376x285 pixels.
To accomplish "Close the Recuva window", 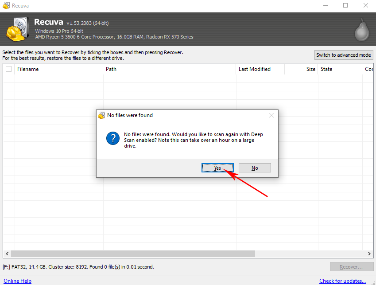I will 366,5.
